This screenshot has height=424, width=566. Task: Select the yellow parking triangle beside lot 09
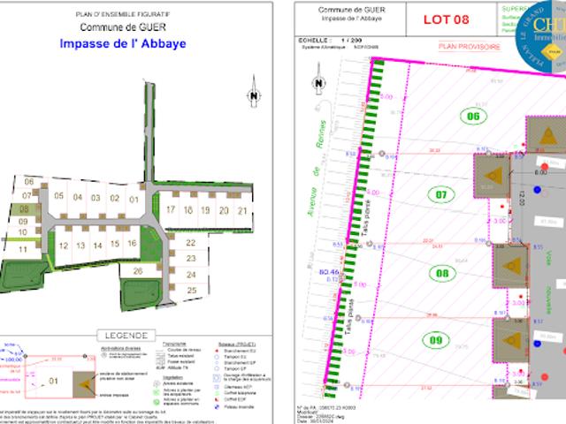tap(512, 339)
